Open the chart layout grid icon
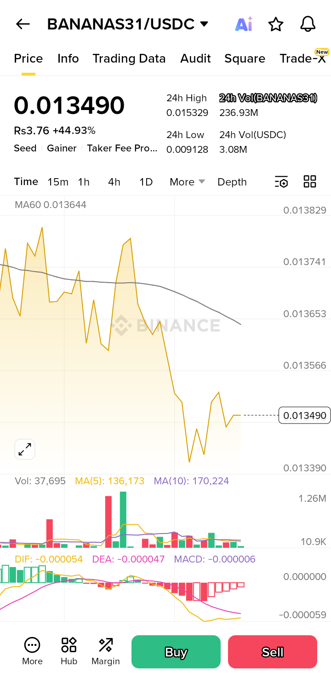This screenshot has width=331, height=673. click(x=310, y=182)
